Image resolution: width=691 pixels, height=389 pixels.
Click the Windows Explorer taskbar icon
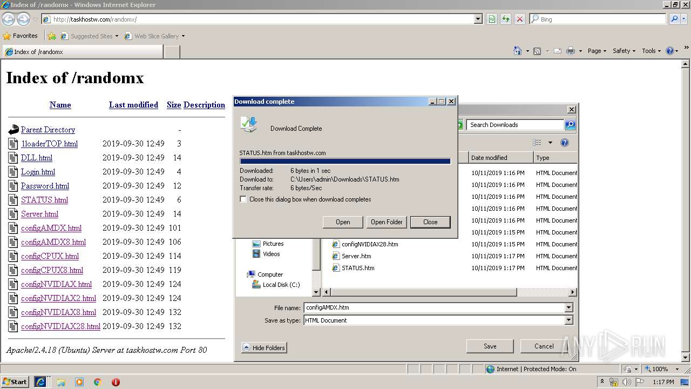61,382
